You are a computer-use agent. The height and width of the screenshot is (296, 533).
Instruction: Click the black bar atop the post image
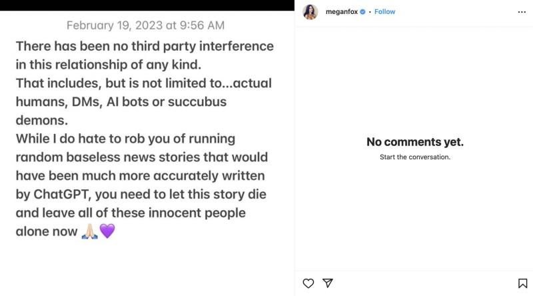click(147, 5)
